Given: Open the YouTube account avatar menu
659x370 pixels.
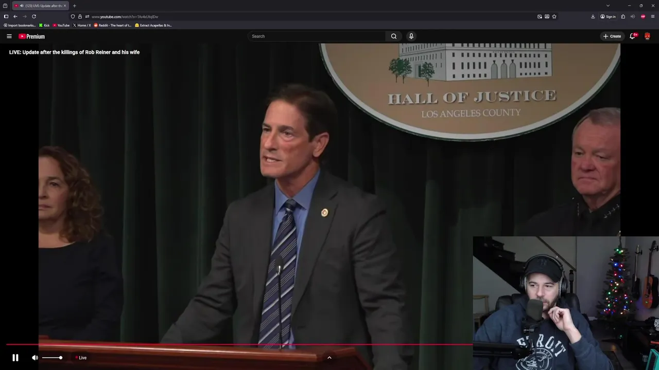Looking at the screenshot, I should tap(647, 36).
